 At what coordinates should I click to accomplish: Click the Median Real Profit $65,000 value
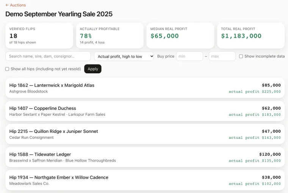(164, 36)
